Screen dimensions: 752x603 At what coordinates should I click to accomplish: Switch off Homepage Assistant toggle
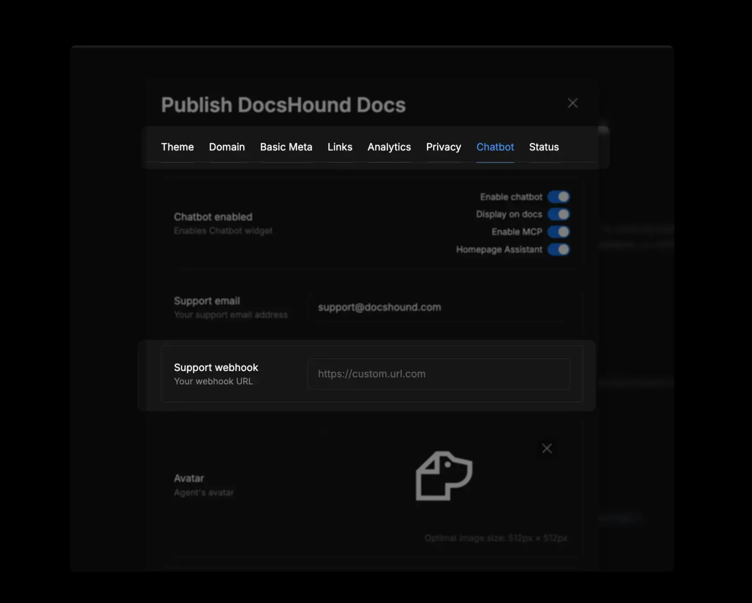tap(558, 249)
